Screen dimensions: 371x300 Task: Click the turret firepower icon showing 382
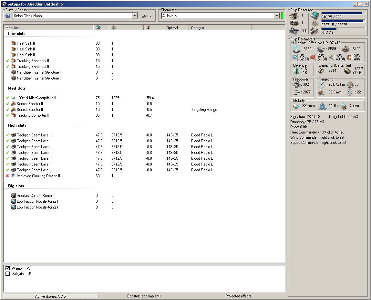tap(296, 84)
